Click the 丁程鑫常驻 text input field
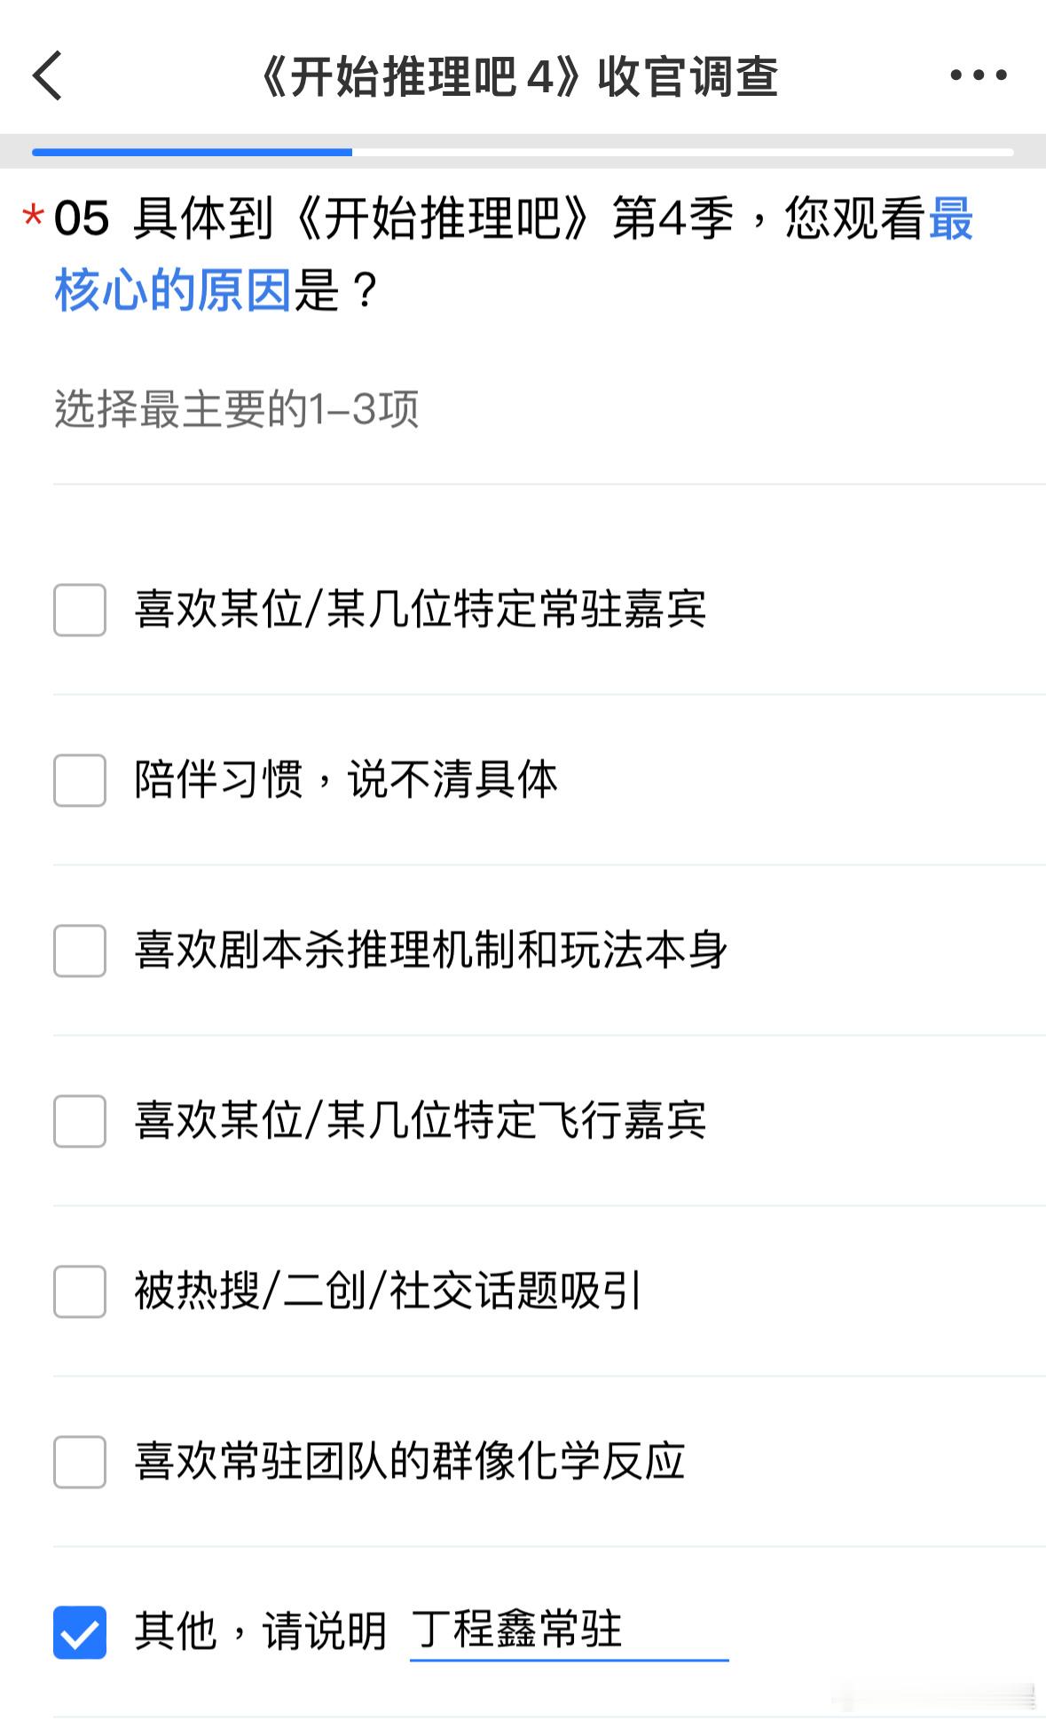Image resolution: width=1046 pixels, height=1721 pixels. pos(569,1631)
